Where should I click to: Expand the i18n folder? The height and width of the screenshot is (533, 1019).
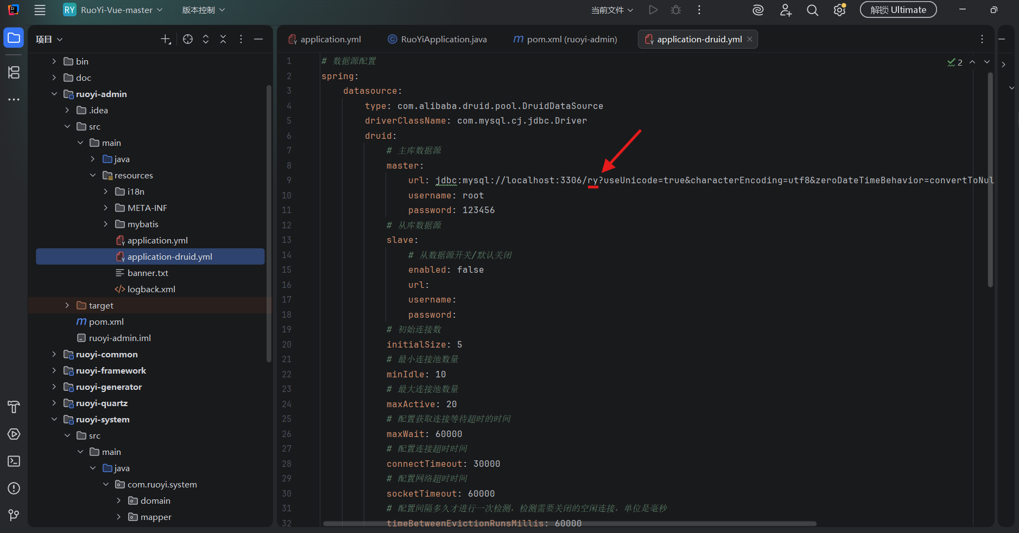[x=106, y=191]
